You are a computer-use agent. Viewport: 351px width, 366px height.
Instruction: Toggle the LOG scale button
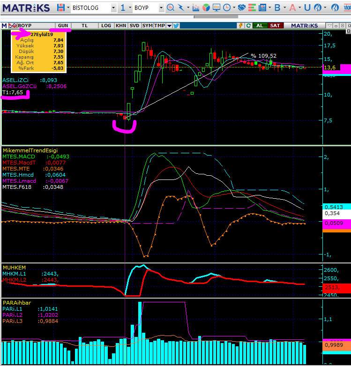coord(106,25)
